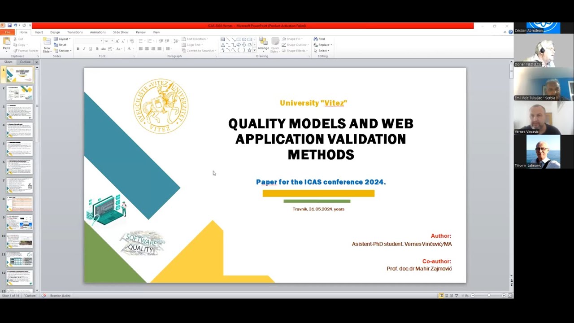Open the Insert ribbon tab
Viewport: 574px width, 323px height.
tap(39, 32)
